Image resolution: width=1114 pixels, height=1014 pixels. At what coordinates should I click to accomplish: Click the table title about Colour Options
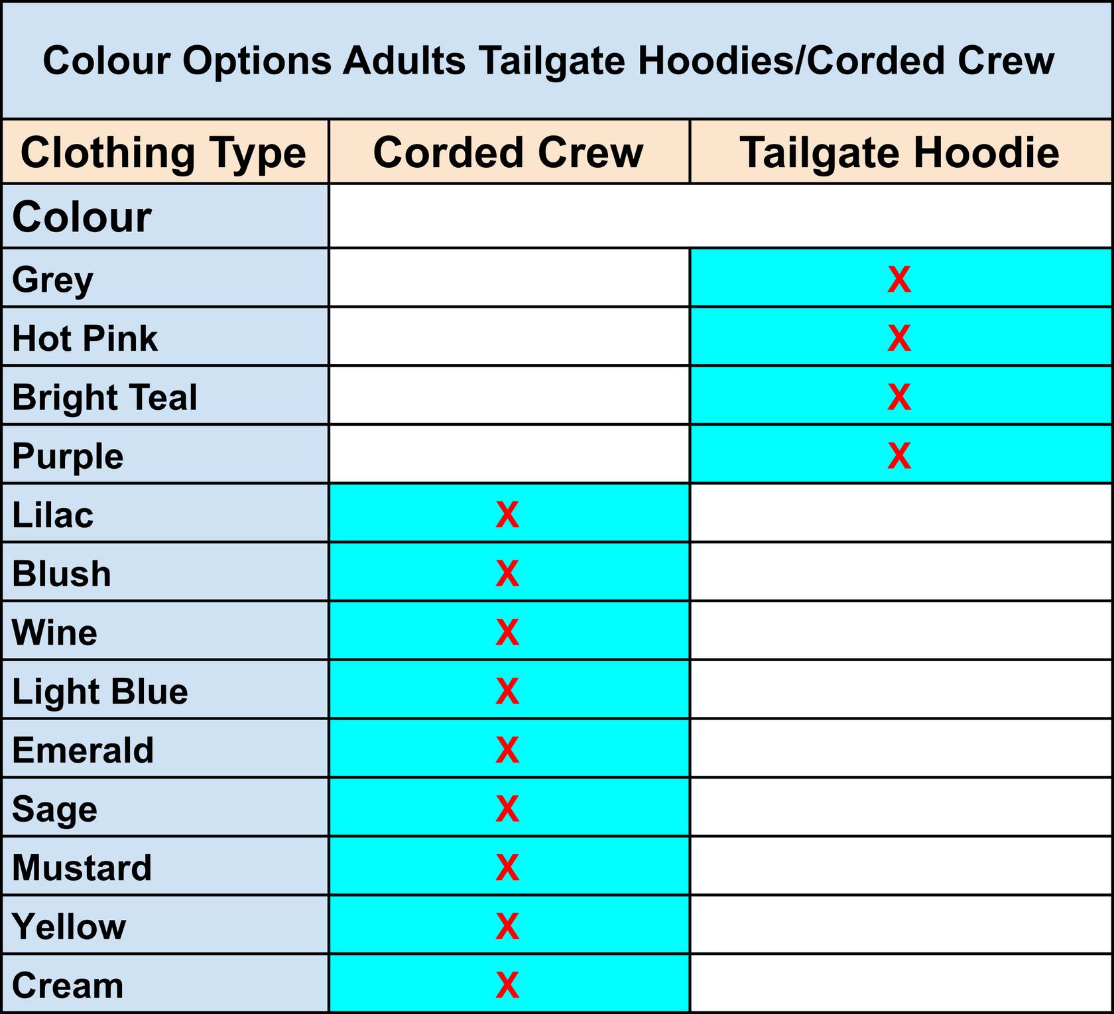pos(548,60)
